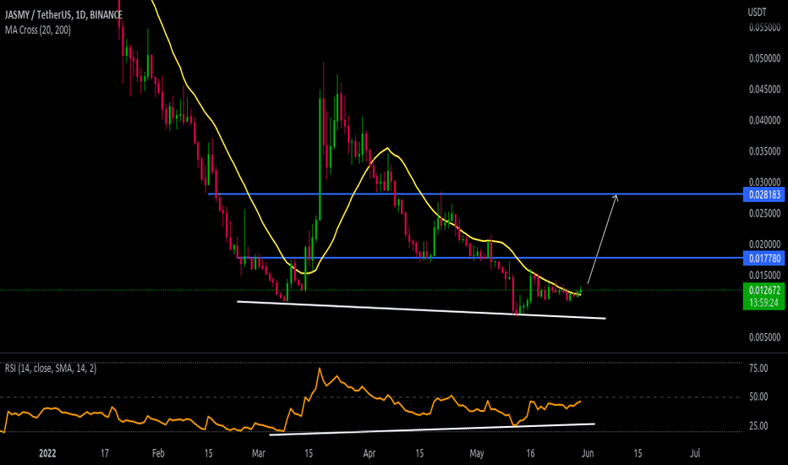788x465 pixels.
Task: Click the RSI 50.00 axis value
Action: click(758, 397)
